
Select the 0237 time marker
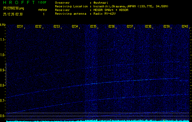130,27
